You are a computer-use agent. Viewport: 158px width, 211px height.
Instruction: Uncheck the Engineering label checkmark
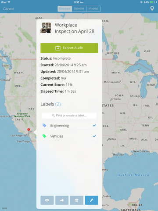pos(94,125)
